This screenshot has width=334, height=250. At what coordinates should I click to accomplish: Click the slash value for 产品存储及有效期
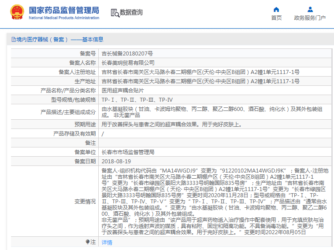point(103,134)
